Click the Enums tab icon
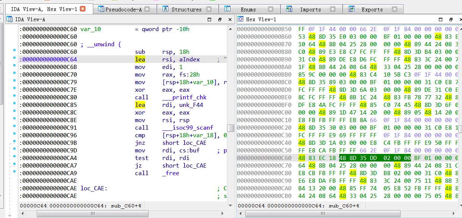Image resolution: width=462 pixels, height=218 pixels. (x=227, y=9)
